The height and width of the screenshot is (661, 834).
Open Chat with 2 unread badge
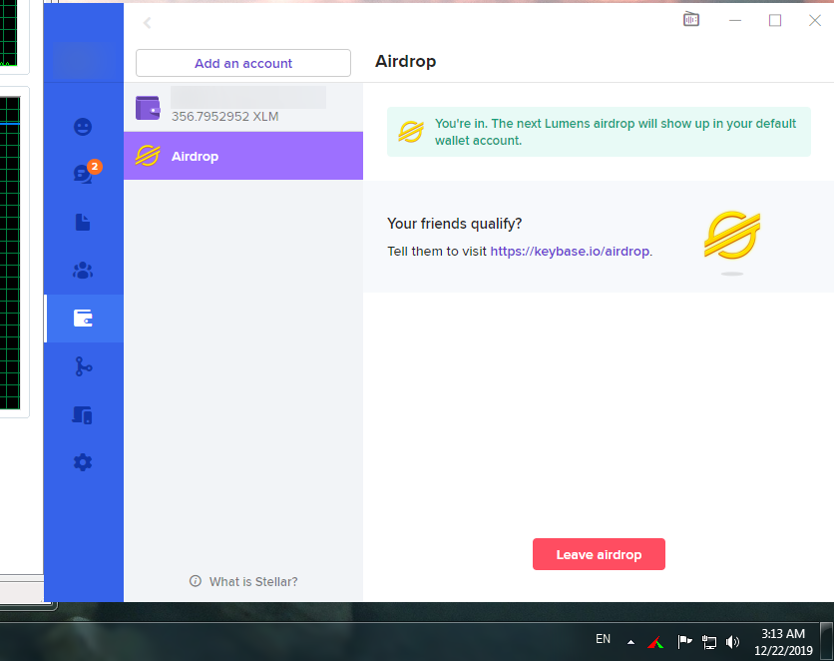pyautogui.click(x=83, y=174)
